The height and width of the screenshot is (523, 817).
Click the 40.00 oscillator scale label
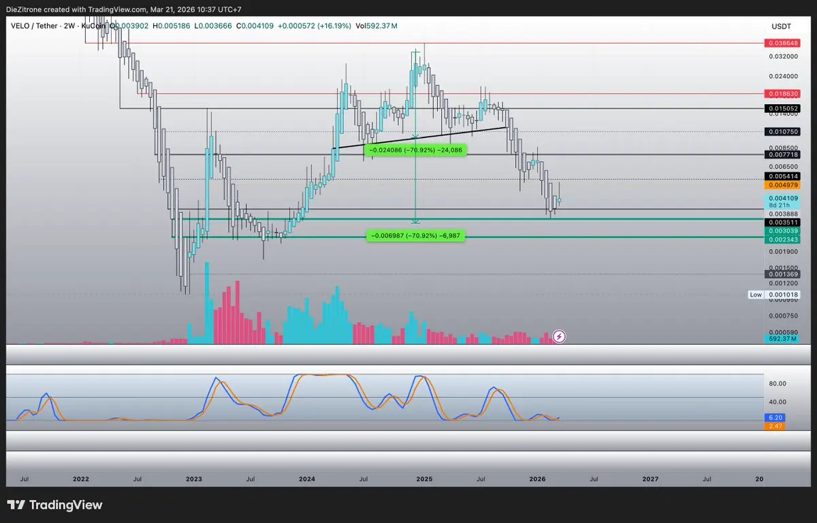click(777, 402)
